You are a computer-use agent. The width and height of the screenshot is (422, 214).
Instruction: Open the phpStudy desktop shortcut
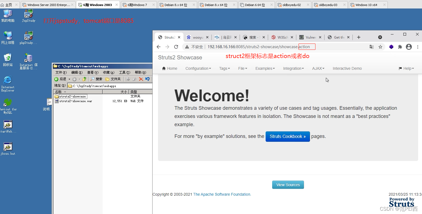pyautogui.click(x=28, y=38)
